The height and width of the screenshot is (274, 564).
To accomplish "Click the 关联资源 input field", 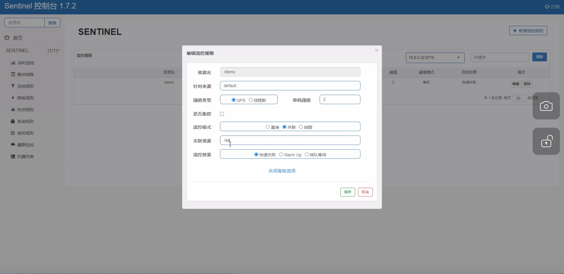I will (290, 140).
